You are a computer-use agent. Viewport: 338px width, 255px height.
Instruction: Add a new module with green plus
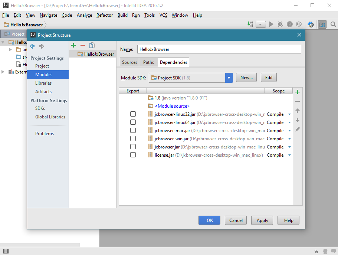pyautogui.click(x=73, y=45)
